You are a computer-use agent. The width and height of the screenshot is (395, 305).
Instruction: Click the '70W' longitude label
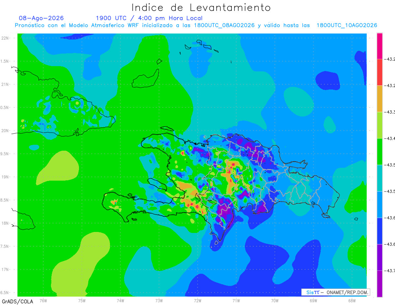(275, 300)
